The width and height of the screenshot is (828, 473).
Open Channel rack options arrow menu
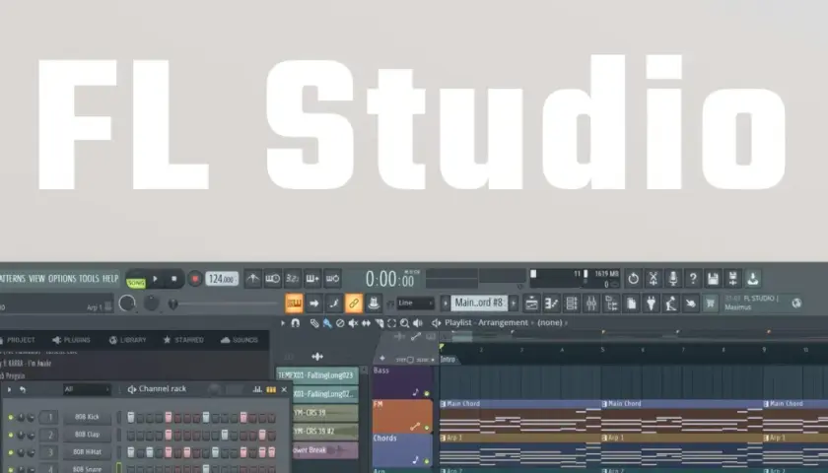[9, 389]
